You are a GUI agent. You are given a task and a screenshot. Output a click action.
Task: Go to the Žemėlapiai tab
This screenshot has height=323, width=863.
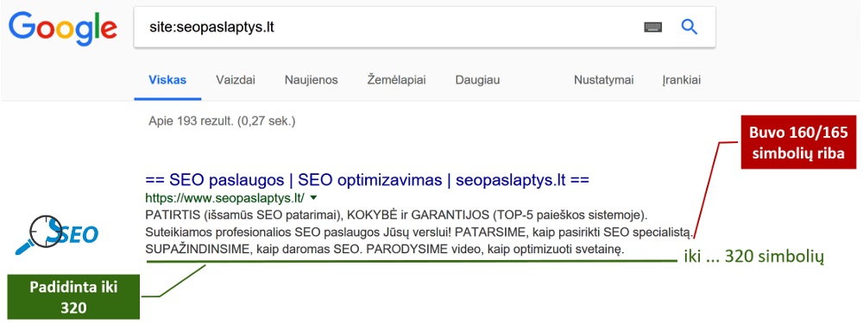click(x=396, y=80)
